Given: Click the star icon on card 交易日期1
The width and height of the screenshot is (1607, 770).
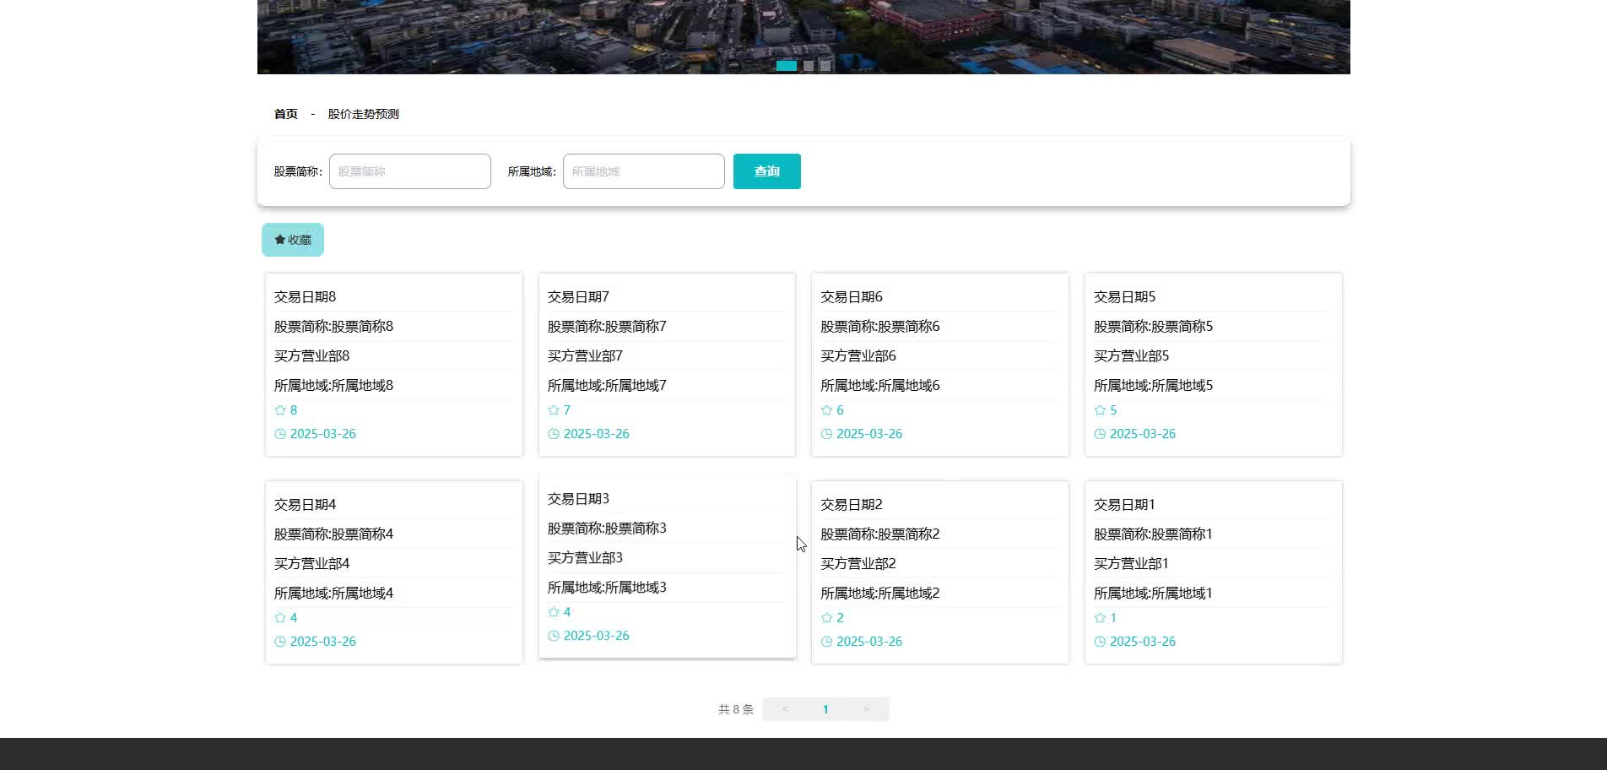Looking at the screenshot, I should click(1100, 618).
